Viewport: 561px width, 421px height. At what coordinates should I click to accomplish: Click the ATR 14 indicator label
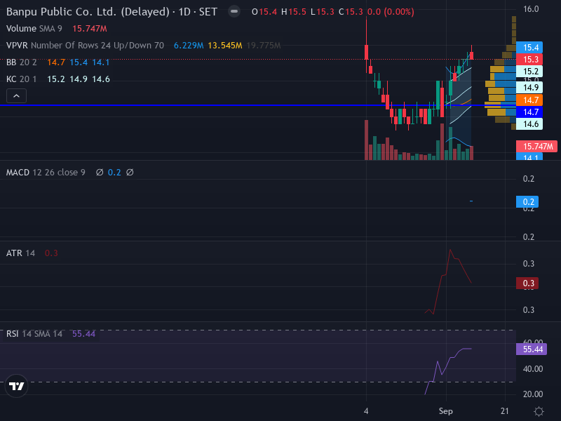coord(21,253)
